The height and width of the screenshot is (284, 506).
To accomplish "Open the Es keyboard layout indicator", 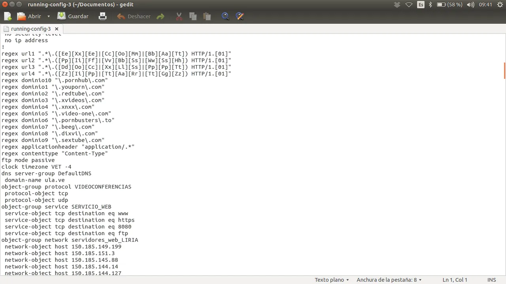I will [x=421, y=5].
